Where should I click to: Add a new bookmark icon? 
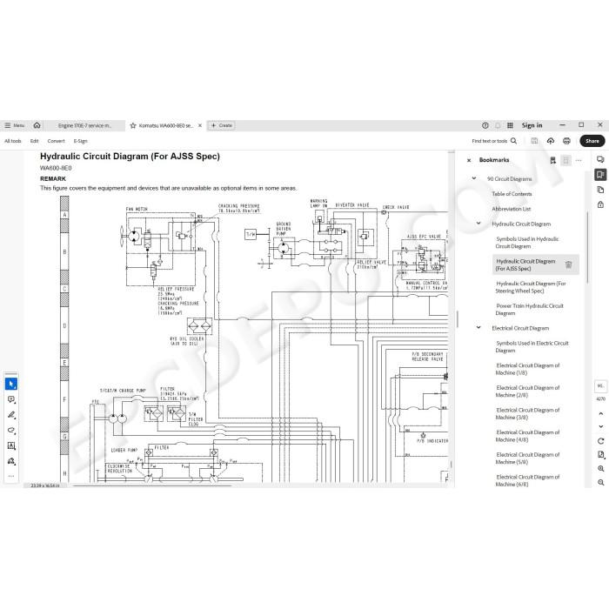pyautogui.click(x=552, y=160)
